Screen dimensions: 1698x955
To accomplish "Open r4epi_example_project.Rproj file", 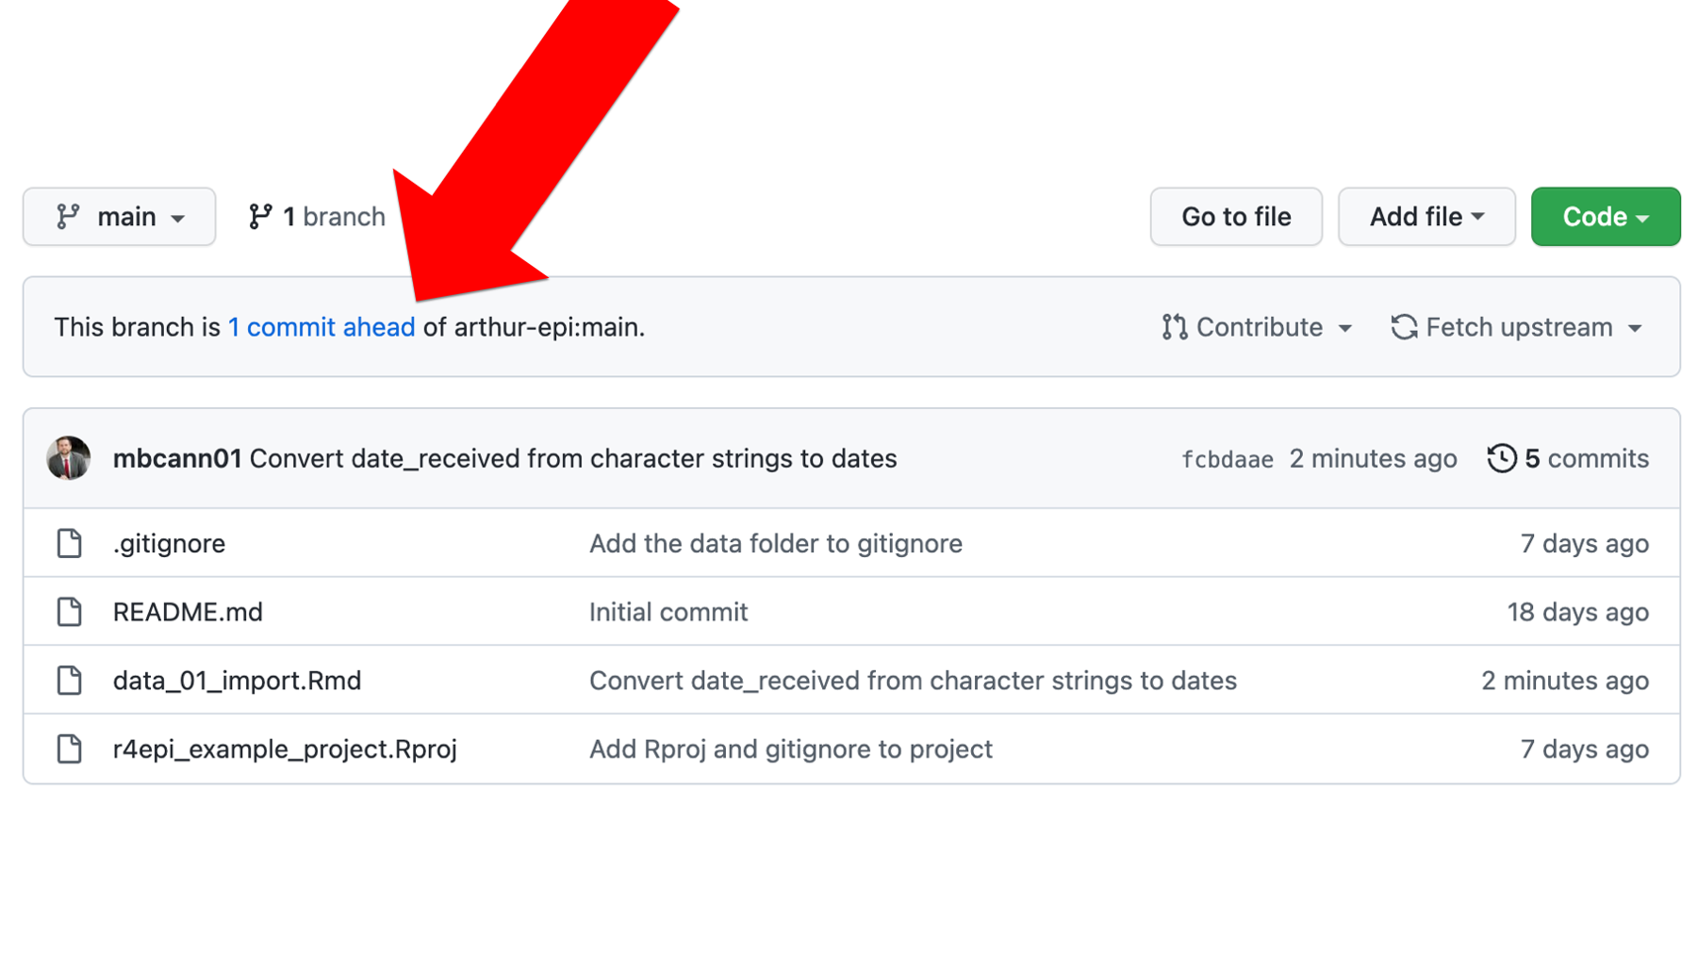I will coord(285,749).
